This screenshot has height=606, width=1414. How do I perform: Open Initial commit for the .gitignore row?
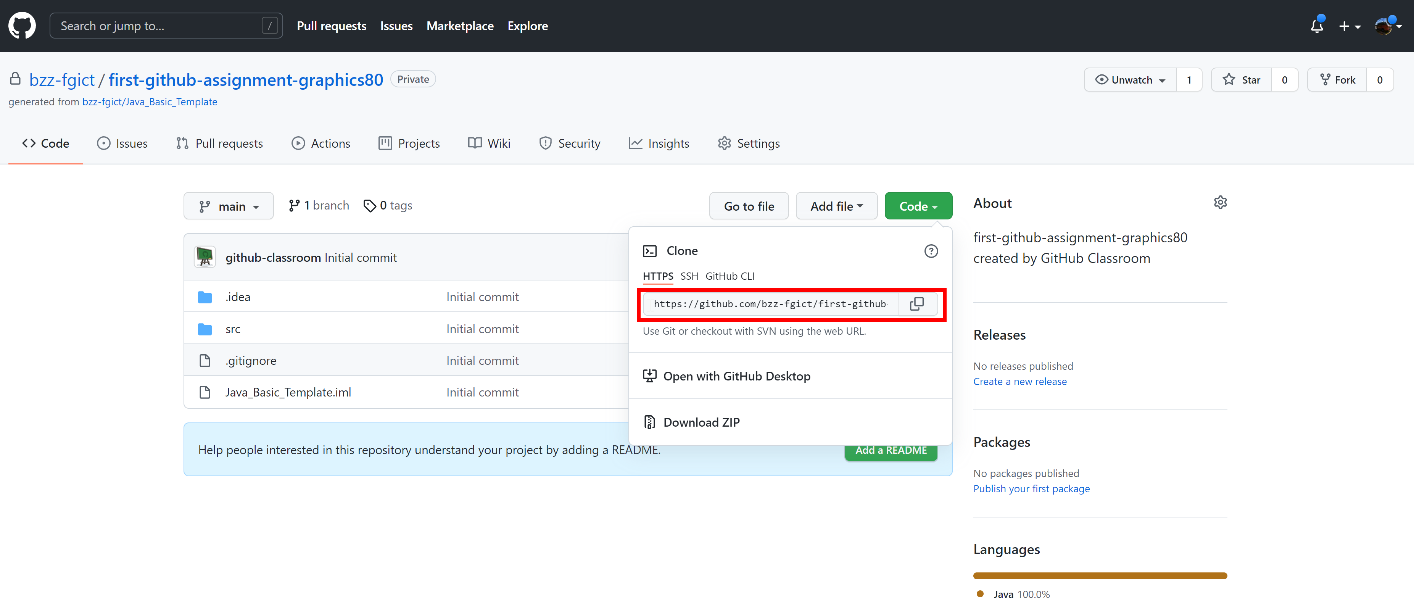(483, 361)
